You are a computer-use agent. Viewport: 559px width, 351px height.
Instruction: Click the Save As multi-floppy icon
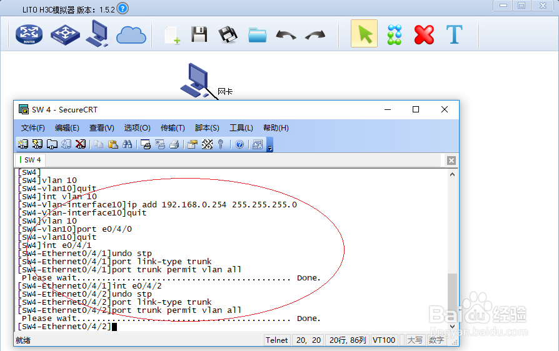[228, 34]
